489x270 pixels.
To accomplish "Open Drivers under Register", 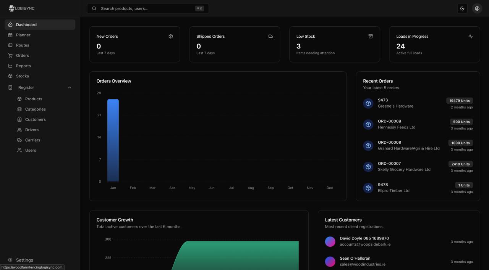I will pyautogui.click(x=44, y=130).
